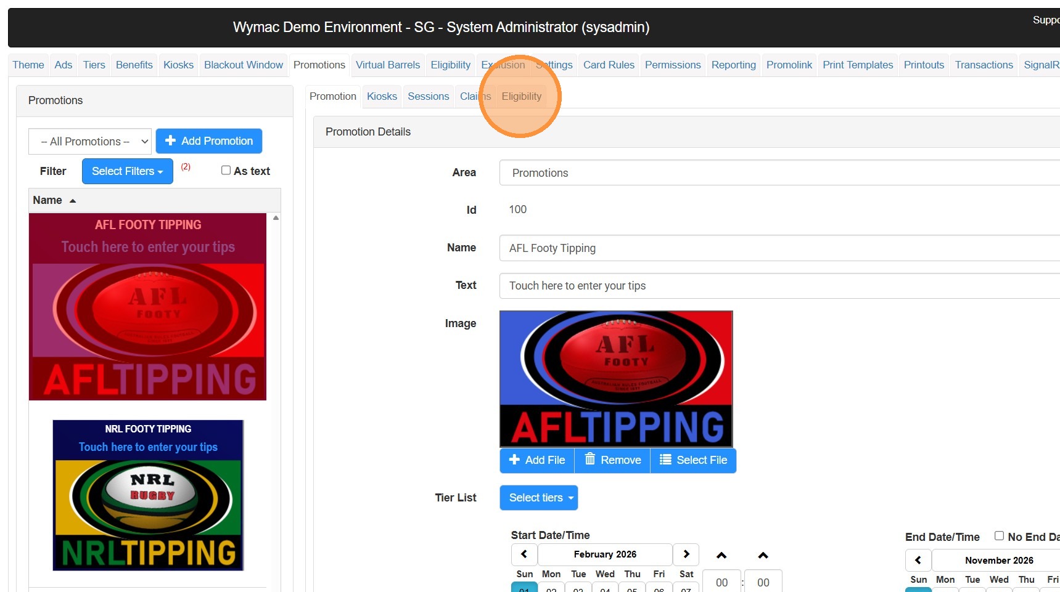Open the All Promotions dropdown
This screenshot has height=592, width=1060.
tap(90, 142)
